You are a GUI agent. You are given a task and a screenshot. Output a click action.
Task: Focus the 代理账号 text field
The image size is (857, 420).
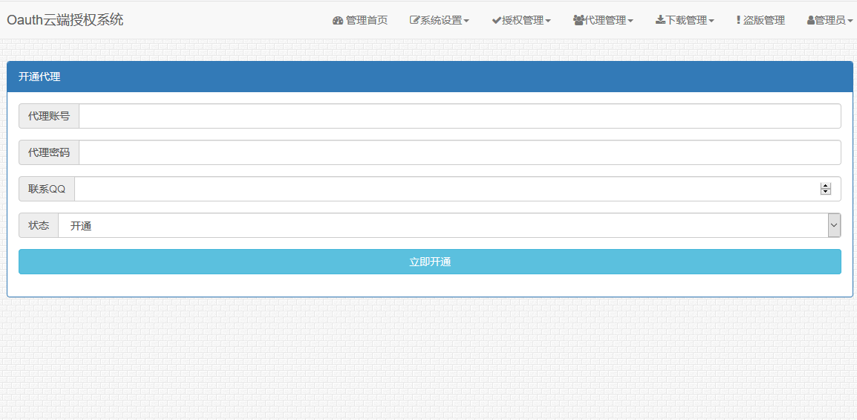click(459, 116)
